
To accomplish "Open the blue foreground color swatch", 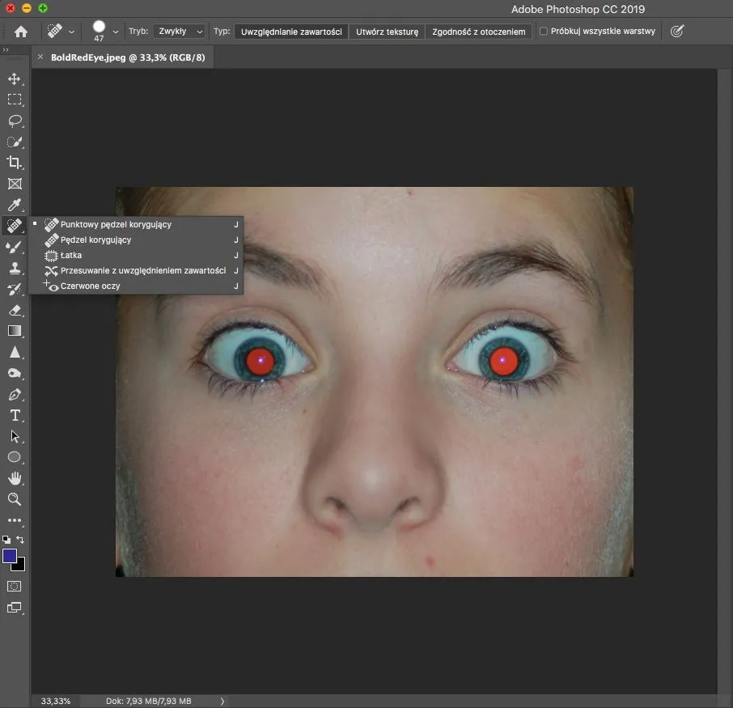I will pos(10,556).
